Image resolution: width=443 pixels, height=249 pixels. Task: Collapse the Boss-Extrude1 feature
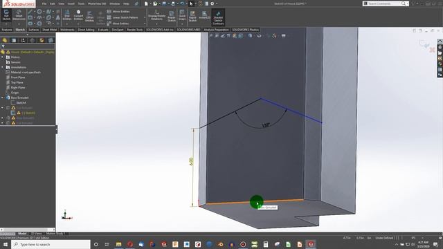(x=3, y=98)
